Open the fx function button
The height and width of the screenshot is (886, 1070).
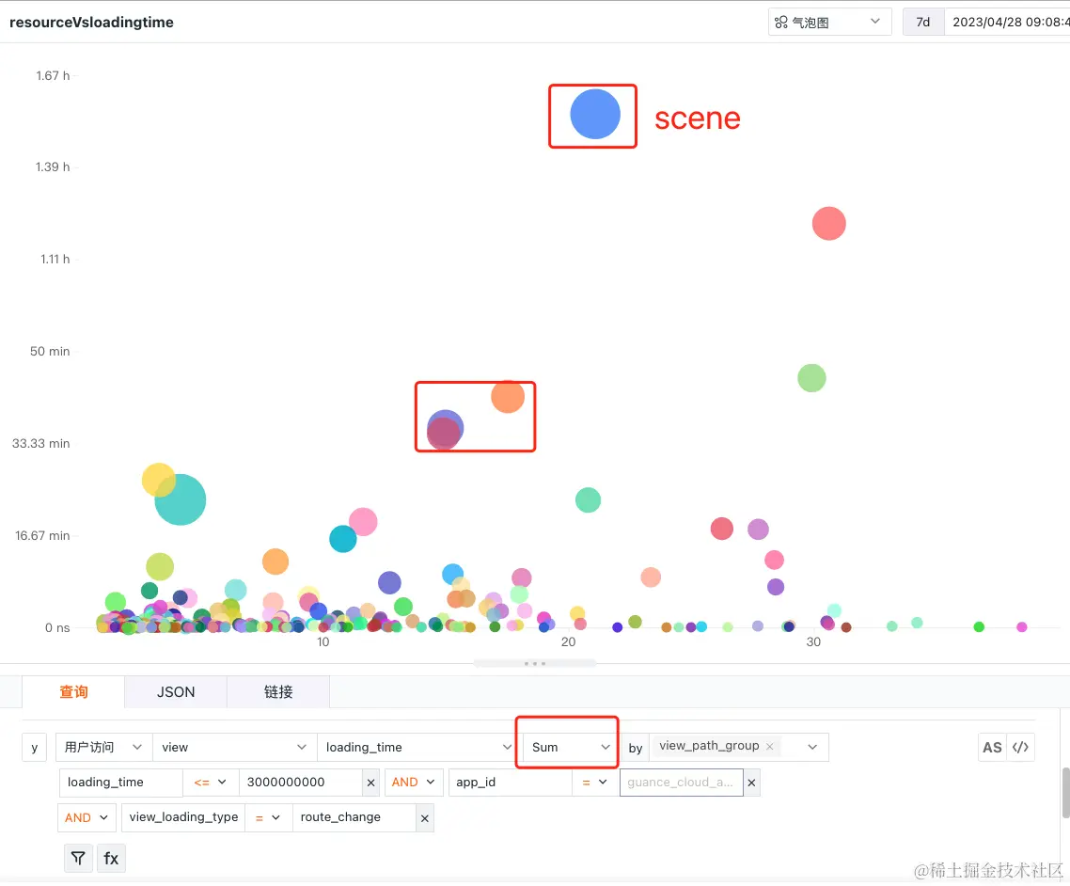click(111, 858)
